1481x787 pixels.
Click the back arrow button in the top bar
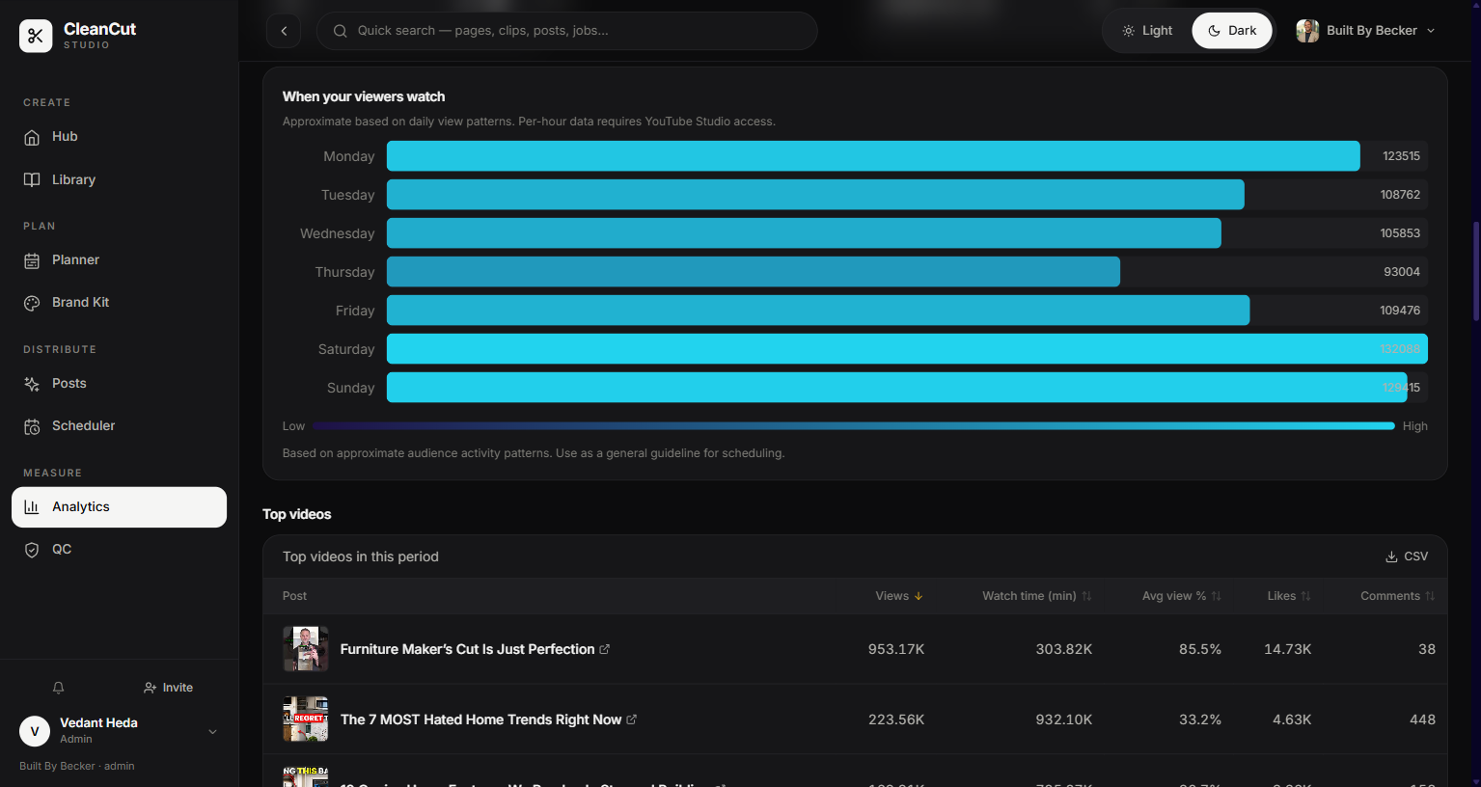[x=284, y=31]
